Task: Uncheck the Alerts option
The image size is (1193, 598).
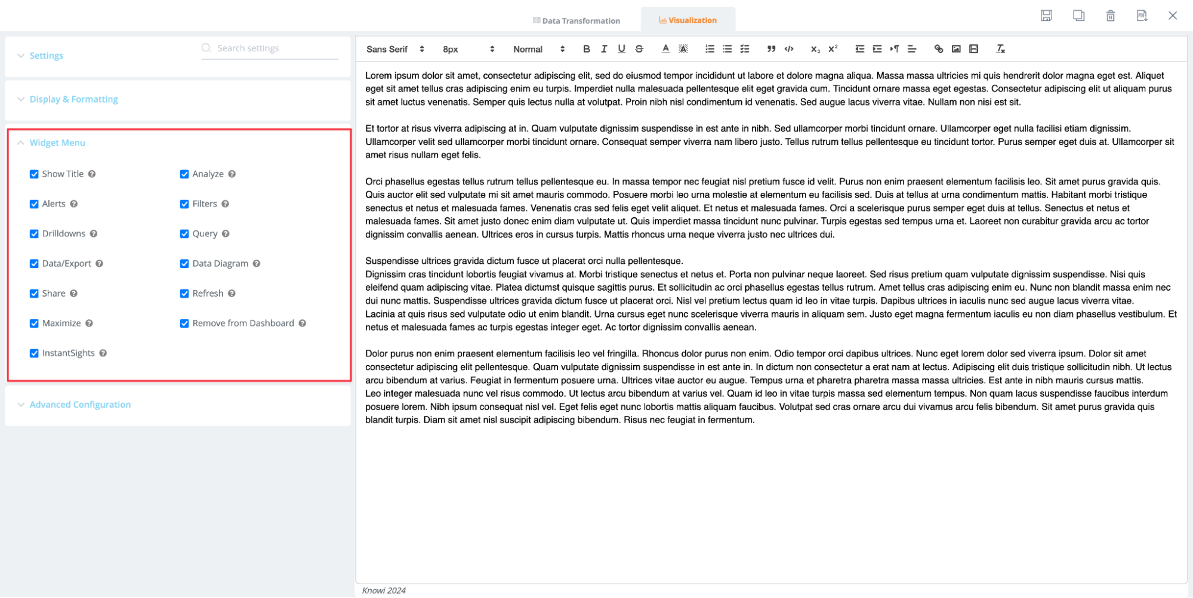Action: pos(34,204)
